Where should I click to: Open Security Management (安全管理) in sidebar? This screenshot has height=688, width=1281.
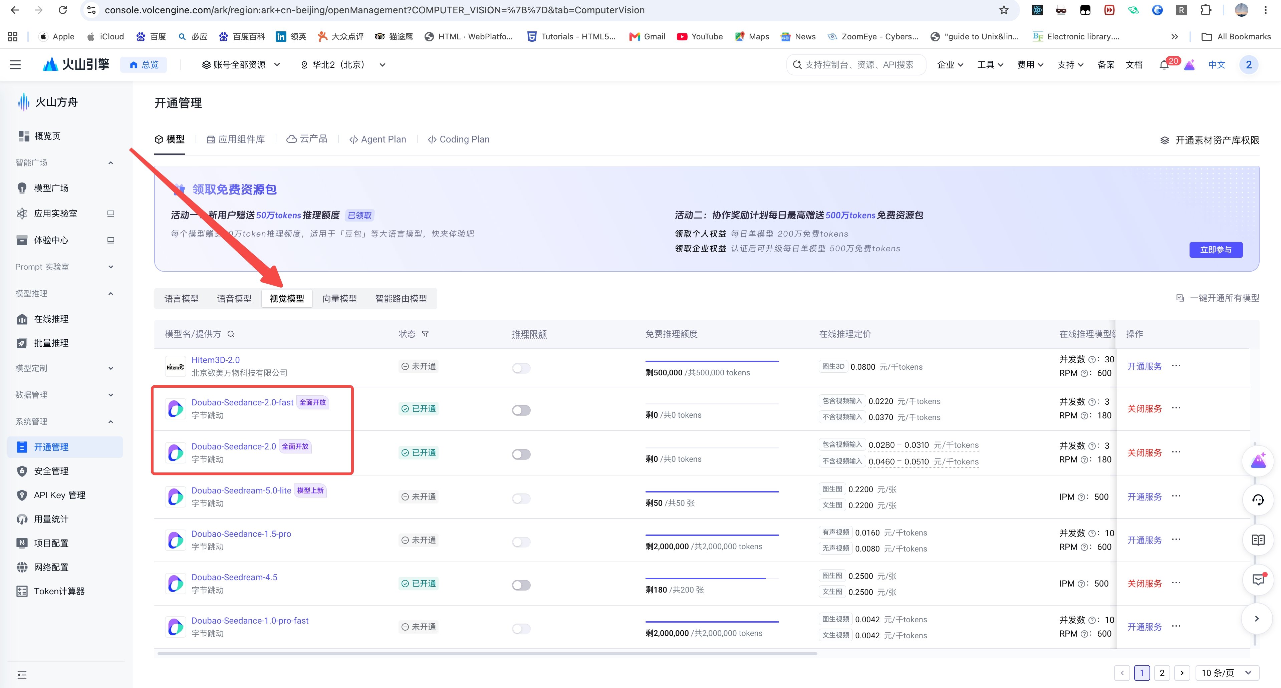51,471
